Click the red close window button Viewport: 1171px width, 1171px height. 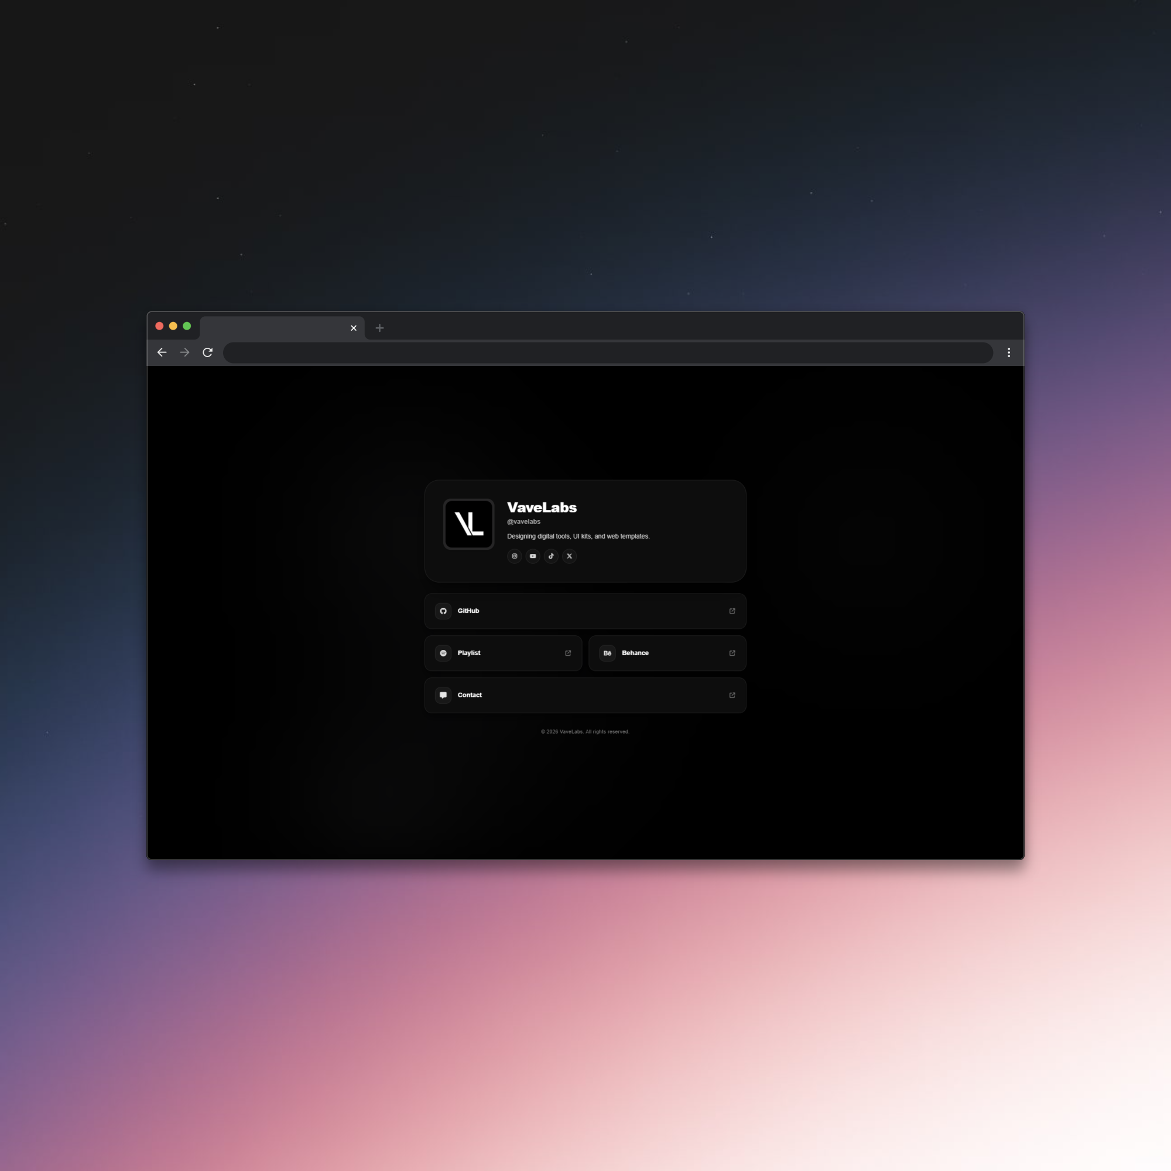pyautogui.click(x=159, y=326)
